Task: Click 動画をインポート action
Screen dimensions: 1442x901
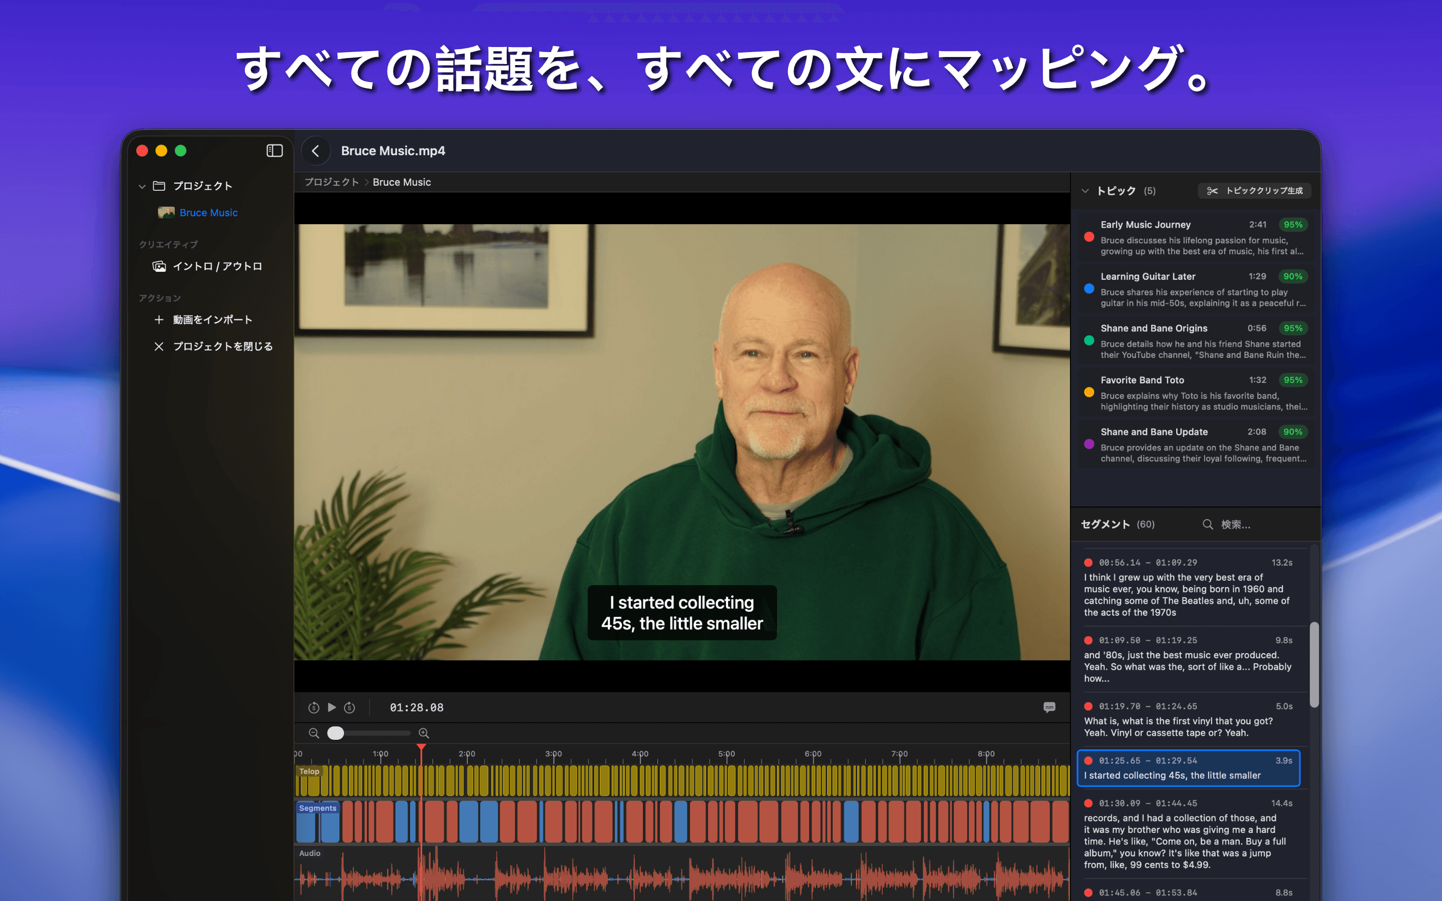Action: pyautogui.click(x=212, y=320)
